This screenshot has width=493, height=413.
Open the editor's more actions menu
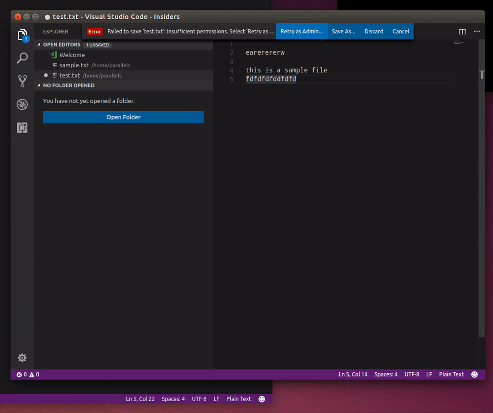click(x=477, y=32)
